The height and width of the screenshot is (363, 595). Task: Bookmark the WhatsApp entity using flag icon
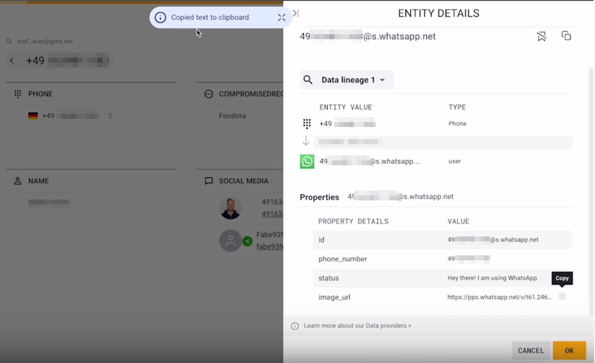pyautogui.click(x=541, y=36)
